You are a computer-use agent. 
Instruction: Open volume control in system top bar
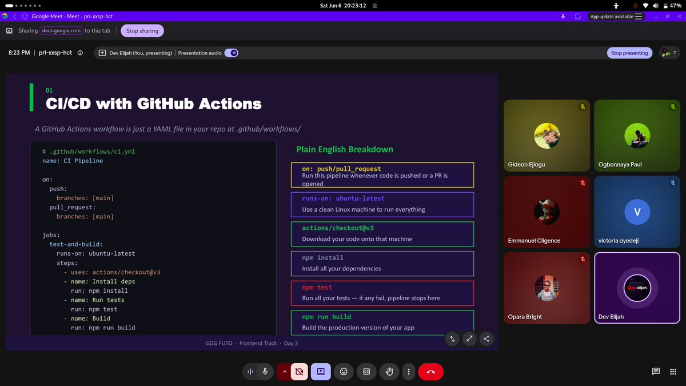click(655, 5)
